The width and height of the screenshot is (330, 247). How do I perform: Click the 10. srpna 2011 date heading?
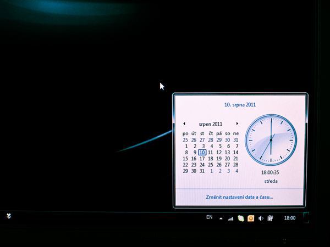[x=240, y=105]
